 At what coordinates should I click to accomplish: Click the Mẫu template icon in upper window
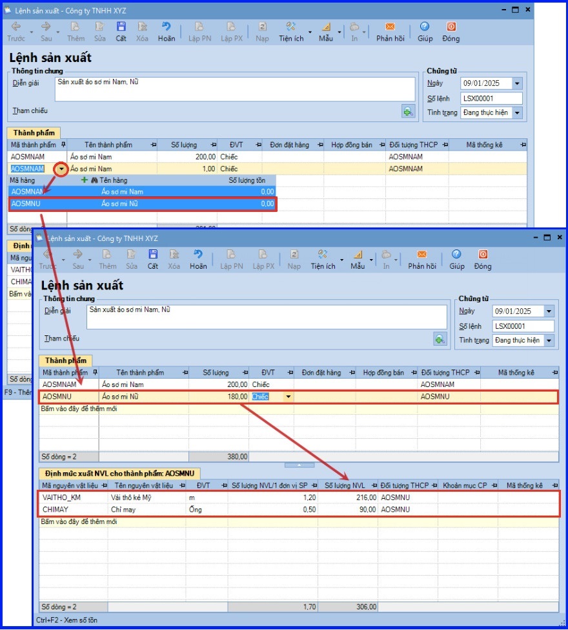(326, 27)
